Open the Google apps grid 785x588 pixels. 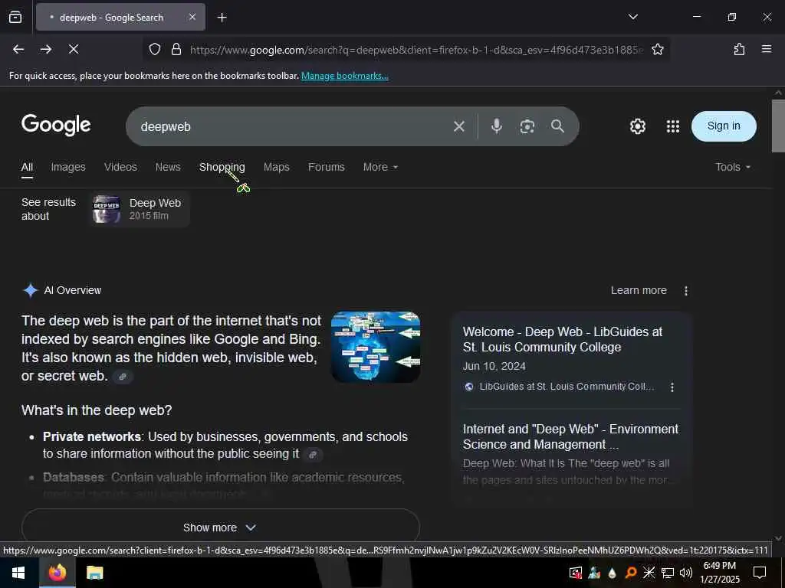(x=673, y=126)
